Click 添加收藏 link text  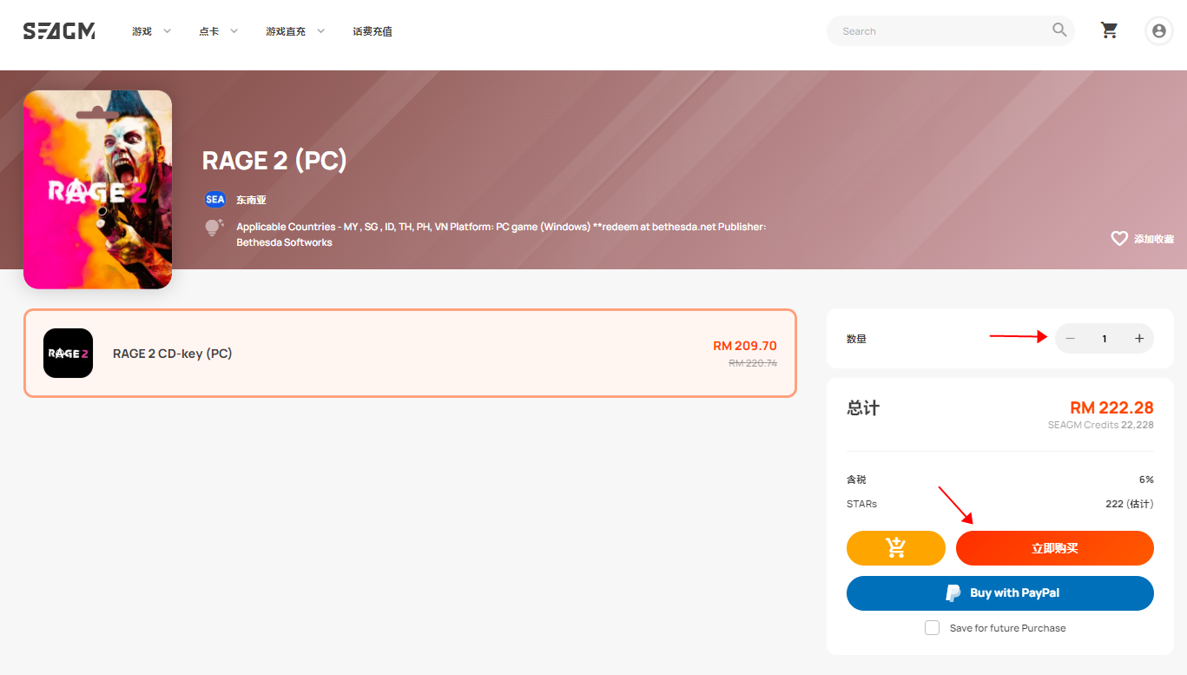(1153, 239)
